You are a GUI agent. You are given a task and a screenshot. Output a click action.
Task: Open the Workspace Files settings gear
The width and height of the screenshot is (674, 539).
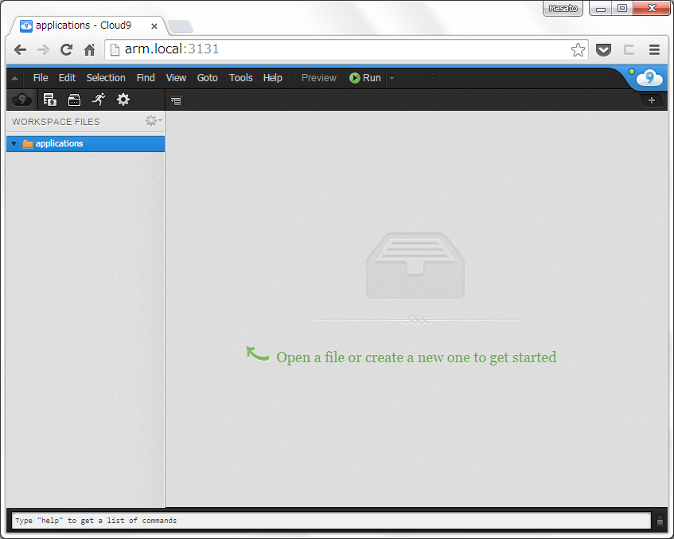tap(150, 120)
